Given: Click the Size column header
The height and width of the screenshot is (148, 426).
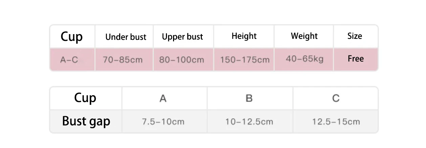Looking at the screenshot, I should [355, 36].
